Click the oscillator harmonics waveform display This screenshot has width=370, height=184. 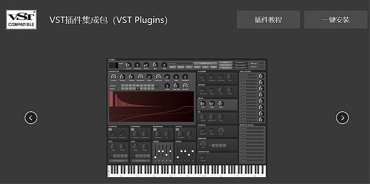(x=151, y=105)
